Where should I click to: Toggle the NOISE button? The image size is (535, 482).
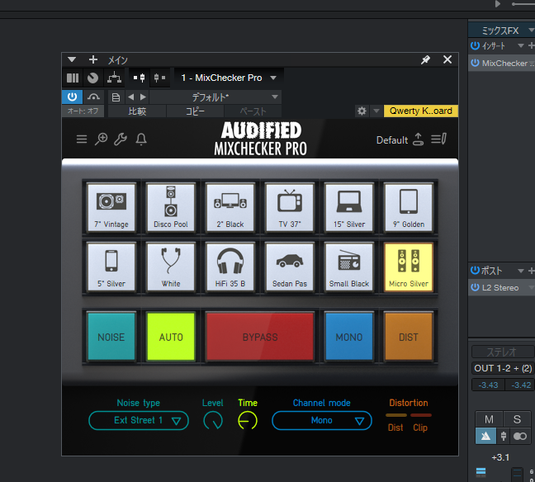pyautogui.click(x=111, y=337)
